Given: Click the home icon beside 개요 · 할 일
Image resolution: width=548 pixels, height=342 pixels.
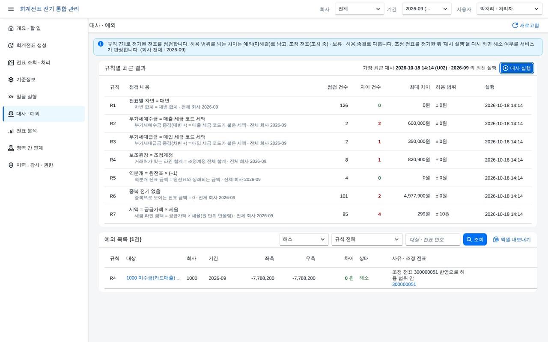Looking at the screenshot, I should (x=11, y=28).
